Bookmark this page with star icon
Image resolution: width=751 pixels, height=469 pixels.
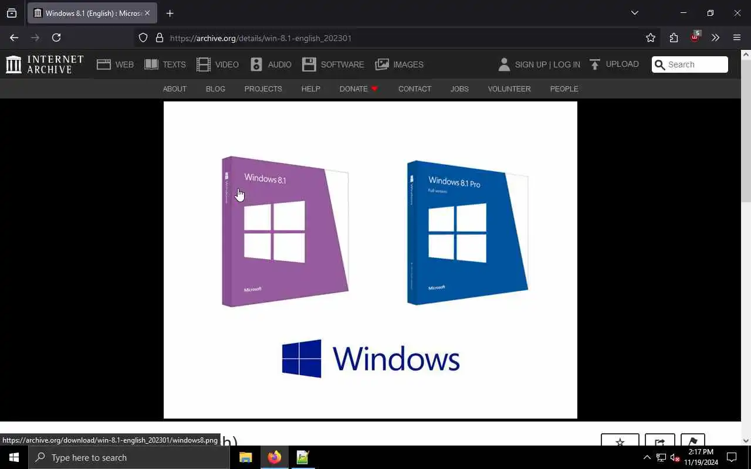pos(651,38)
